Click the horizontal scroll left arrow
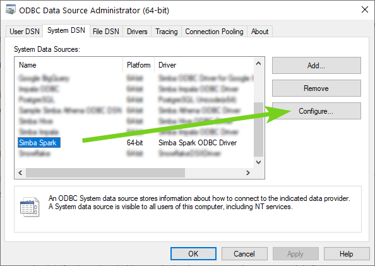The height and width of the screenshot is (266, 375). pyautogui.click(x=20, y=172)
